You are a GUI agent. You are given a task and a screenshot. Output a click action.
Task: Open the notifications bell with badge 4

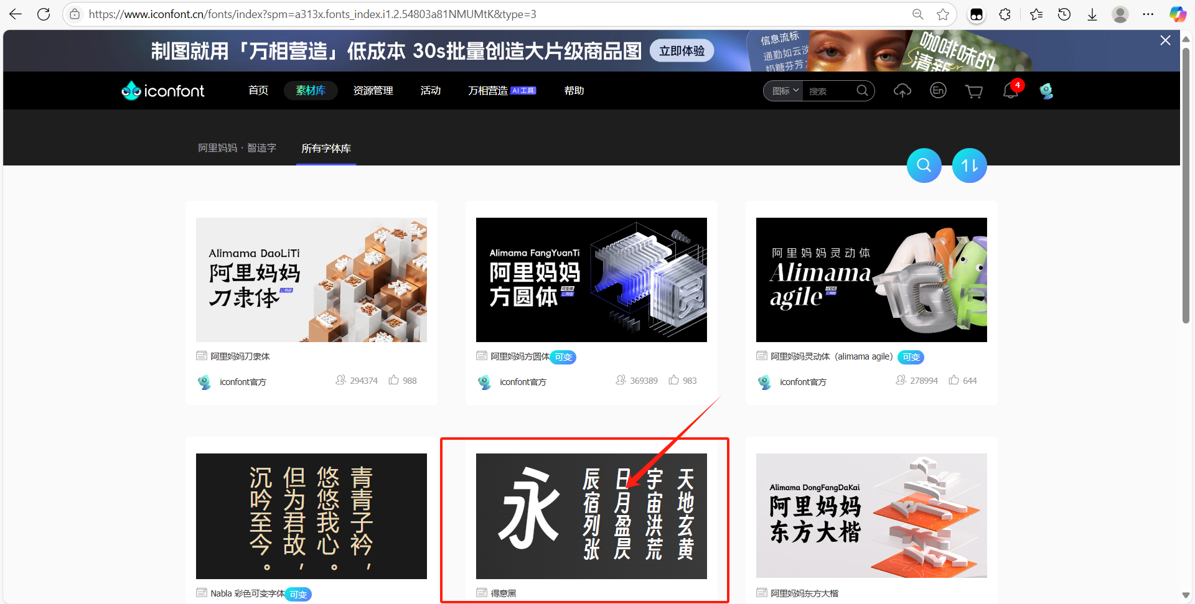click(1011, 91)
